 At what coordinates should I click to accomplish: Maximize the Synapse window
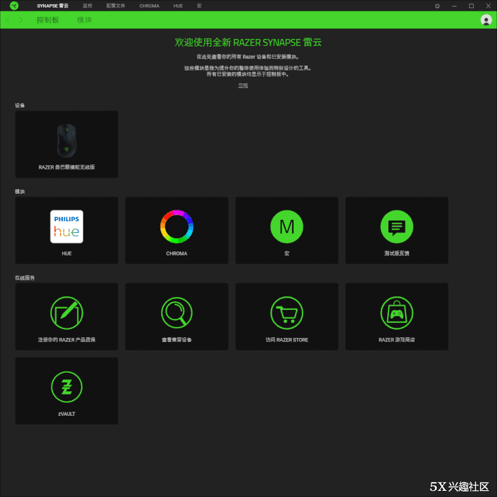471,6
